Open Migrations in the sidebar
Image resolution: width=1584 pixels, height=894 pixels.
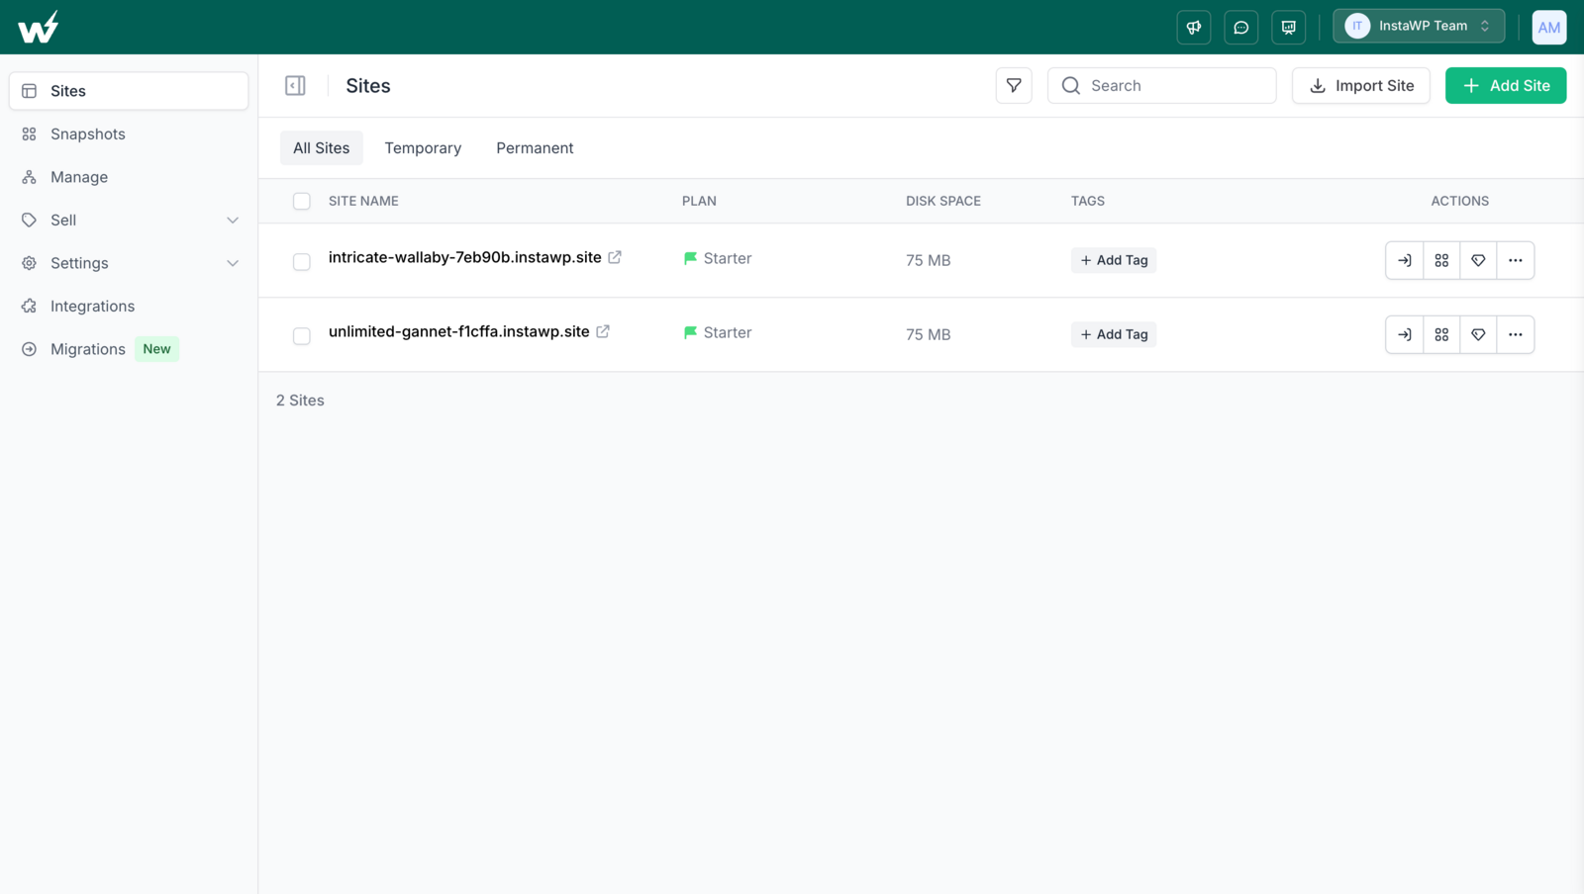[x=129, y=349]
